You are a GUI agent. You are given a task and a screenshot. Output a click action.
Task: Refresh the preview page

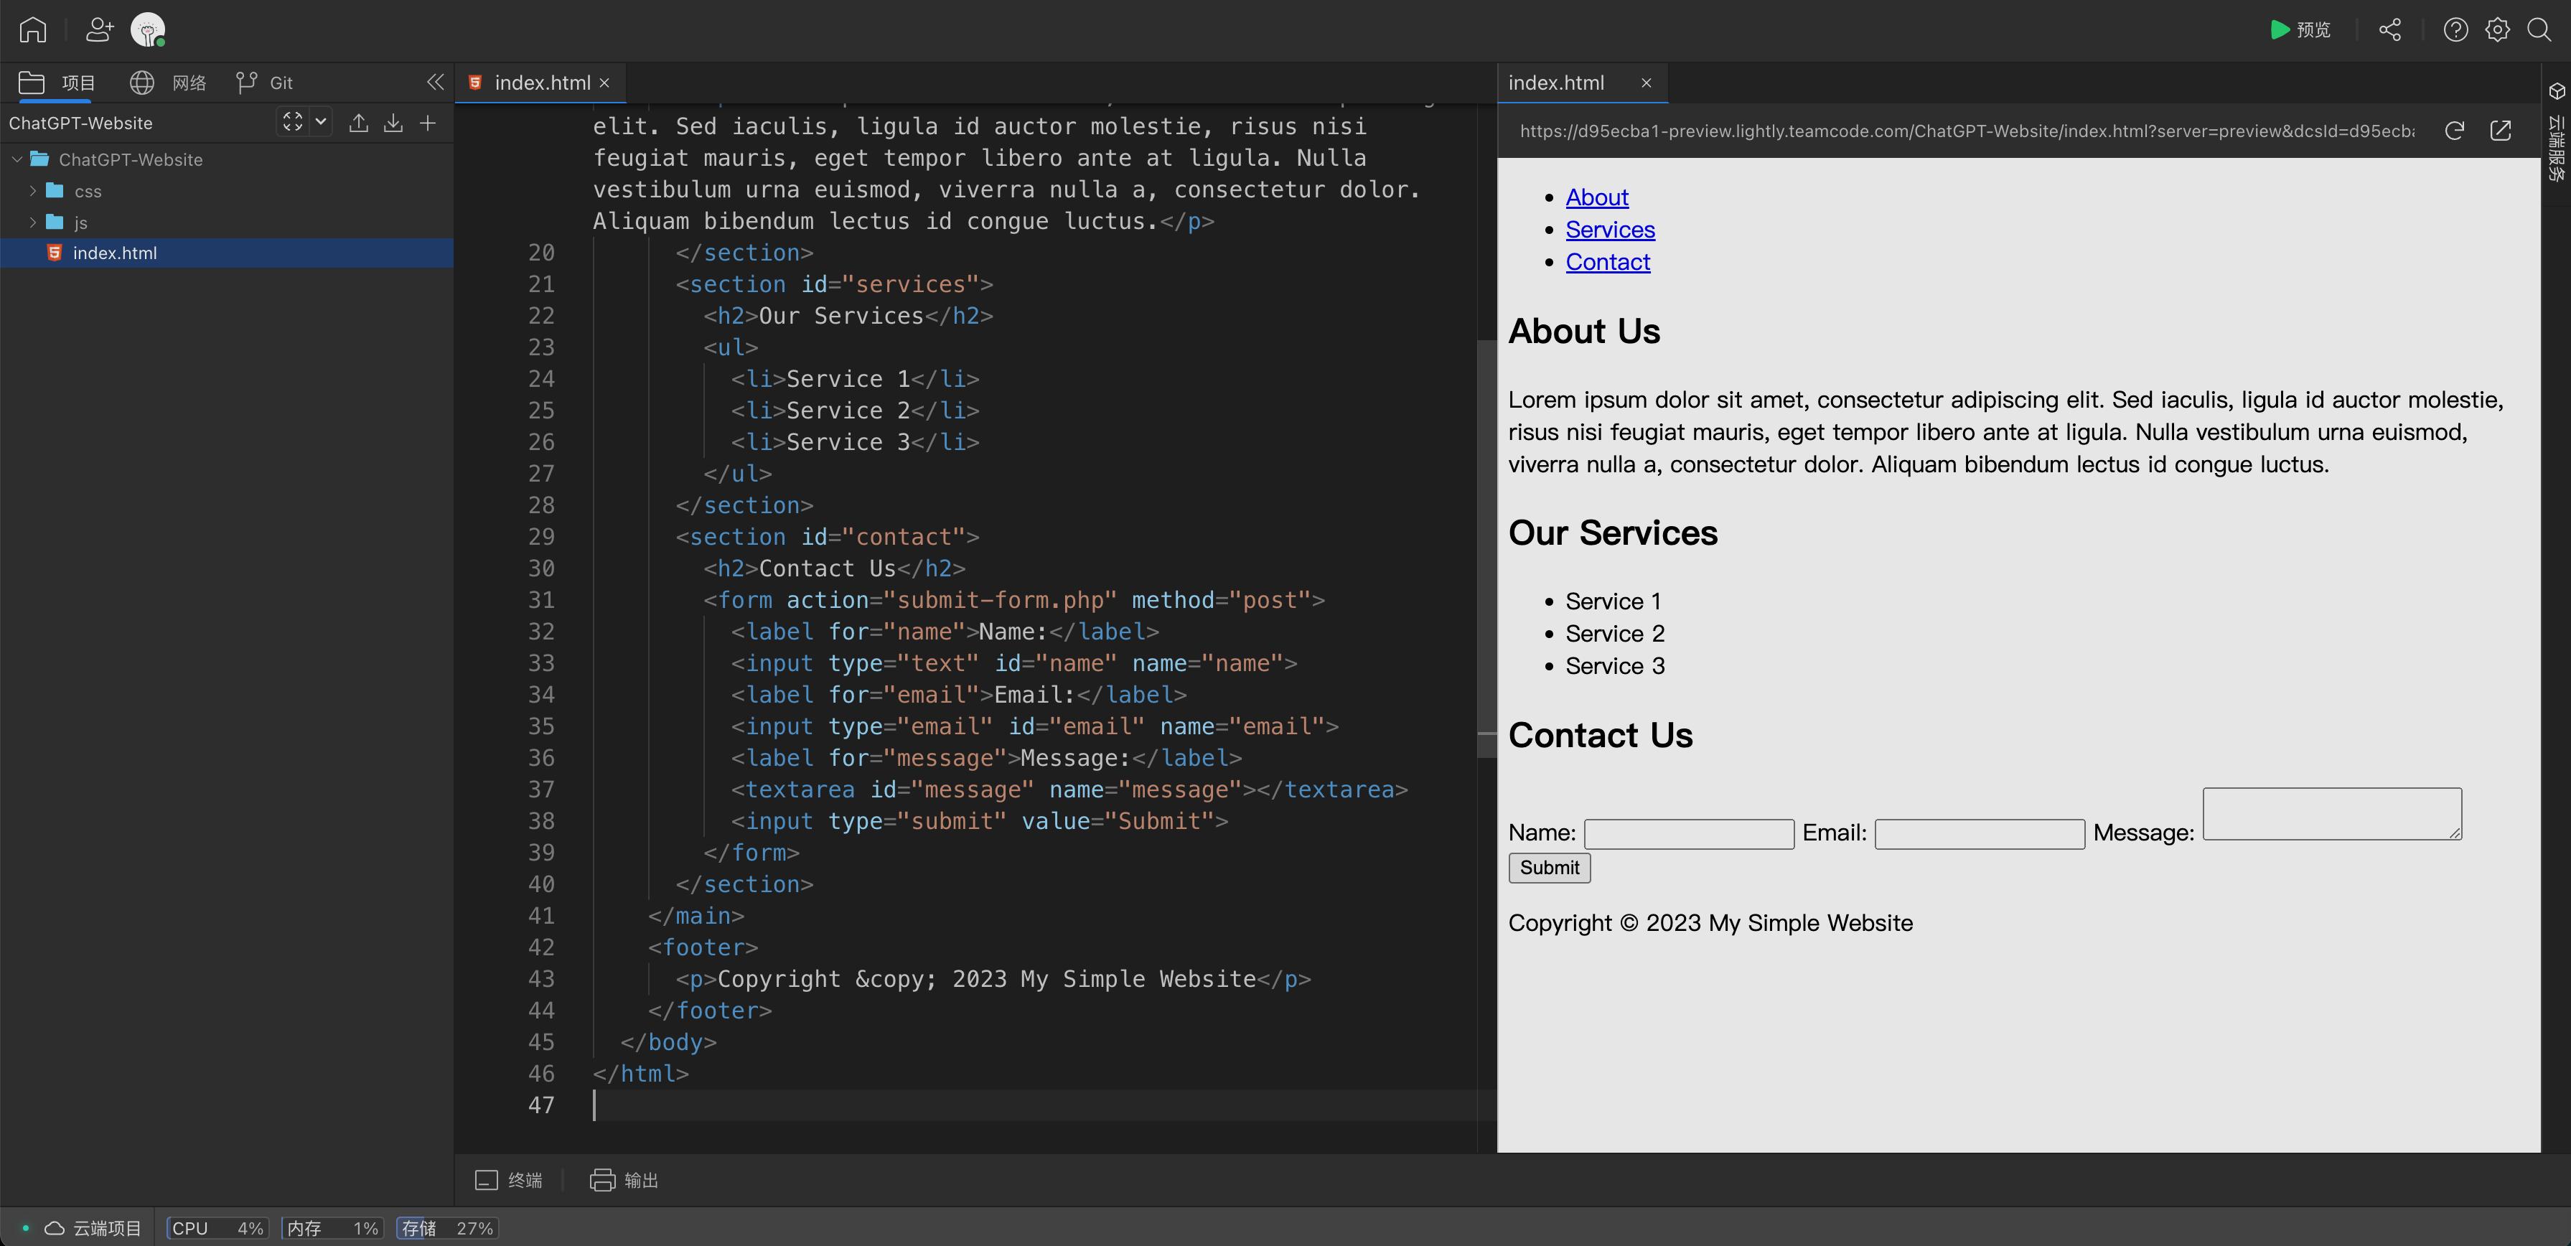click(2454, 131)
